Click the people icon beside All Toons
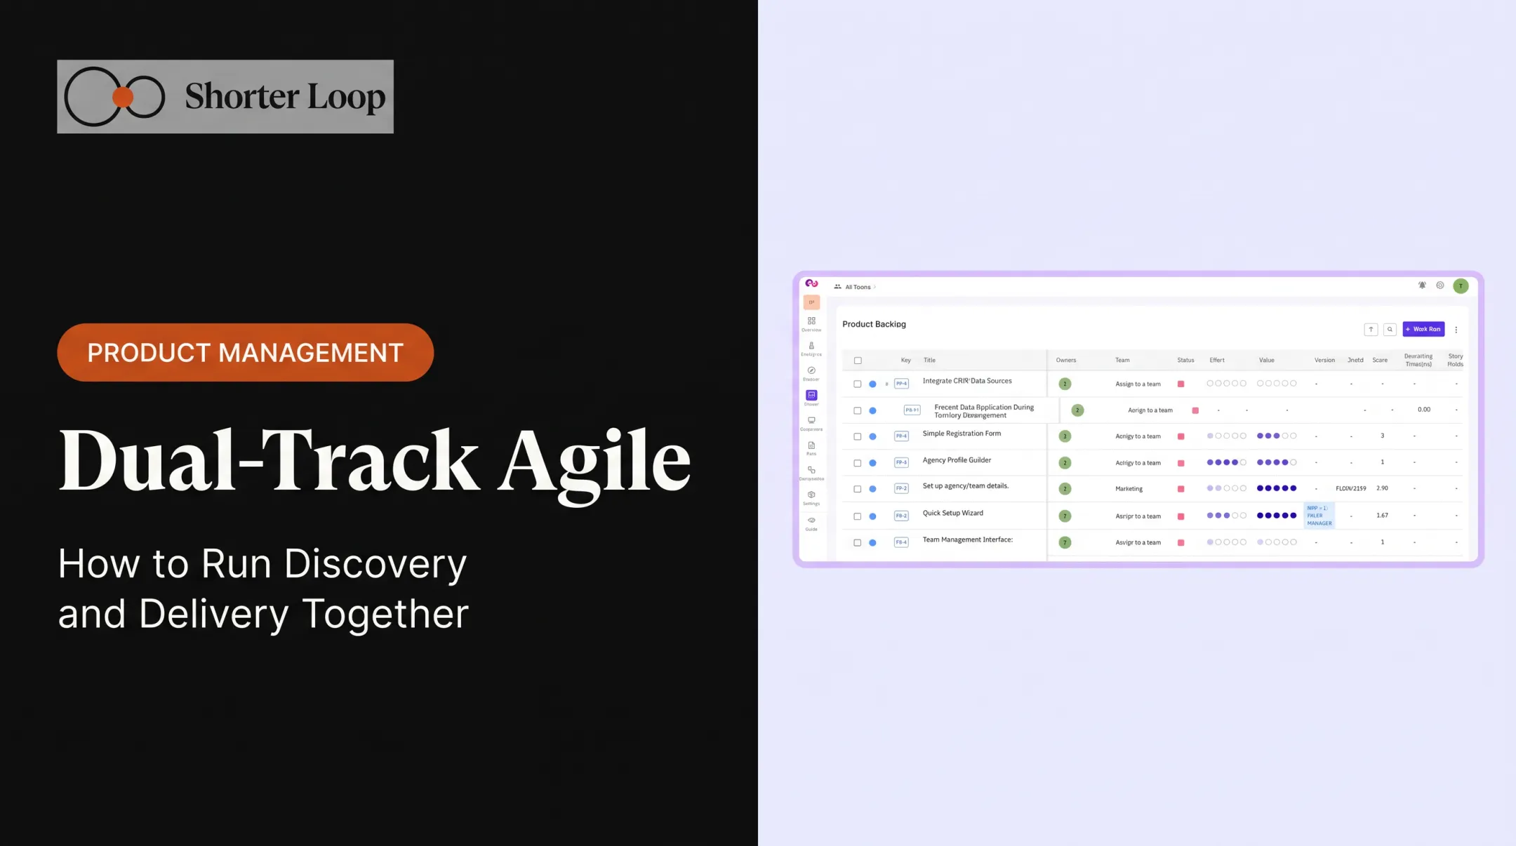The width and height of the screenshot is (1516, 846). 837,287
